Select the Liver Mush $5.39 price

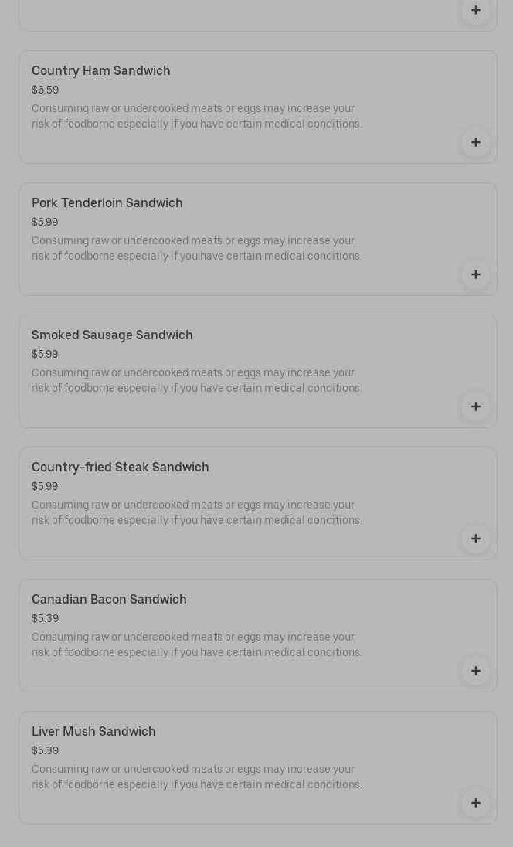pos(45,751)
